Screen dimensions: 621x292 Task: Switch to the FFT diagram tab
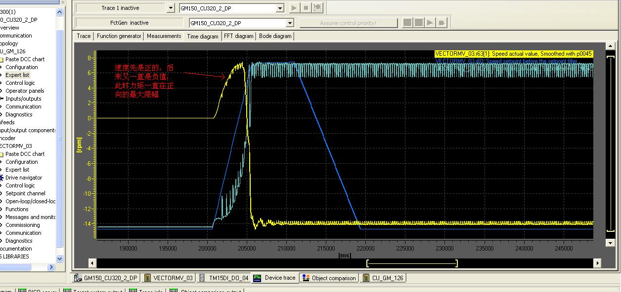(x=238, y=36)
